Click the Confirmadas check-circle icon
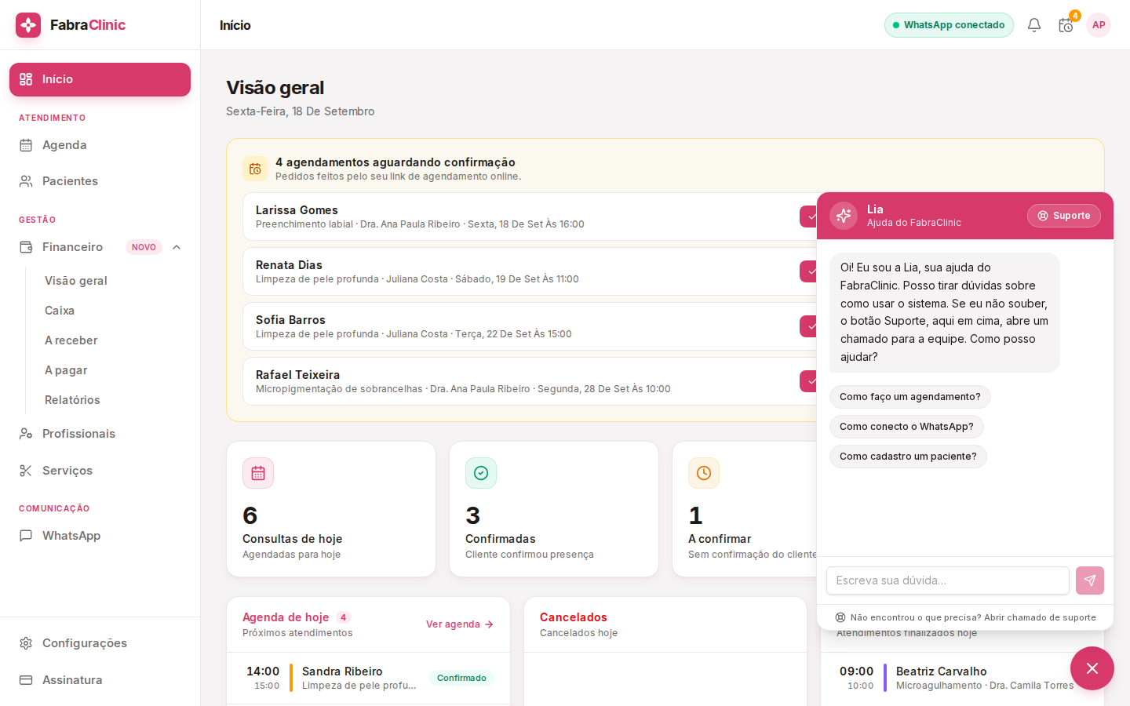Viewport: 1130px width, 706px height. pyautogui.click(x=481, y=473)
